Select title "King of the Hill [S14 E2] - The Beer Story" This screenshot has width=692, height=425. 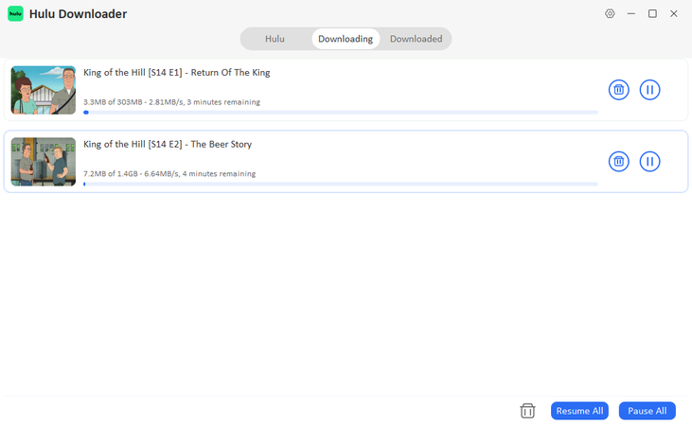click(x=168, y=144)
